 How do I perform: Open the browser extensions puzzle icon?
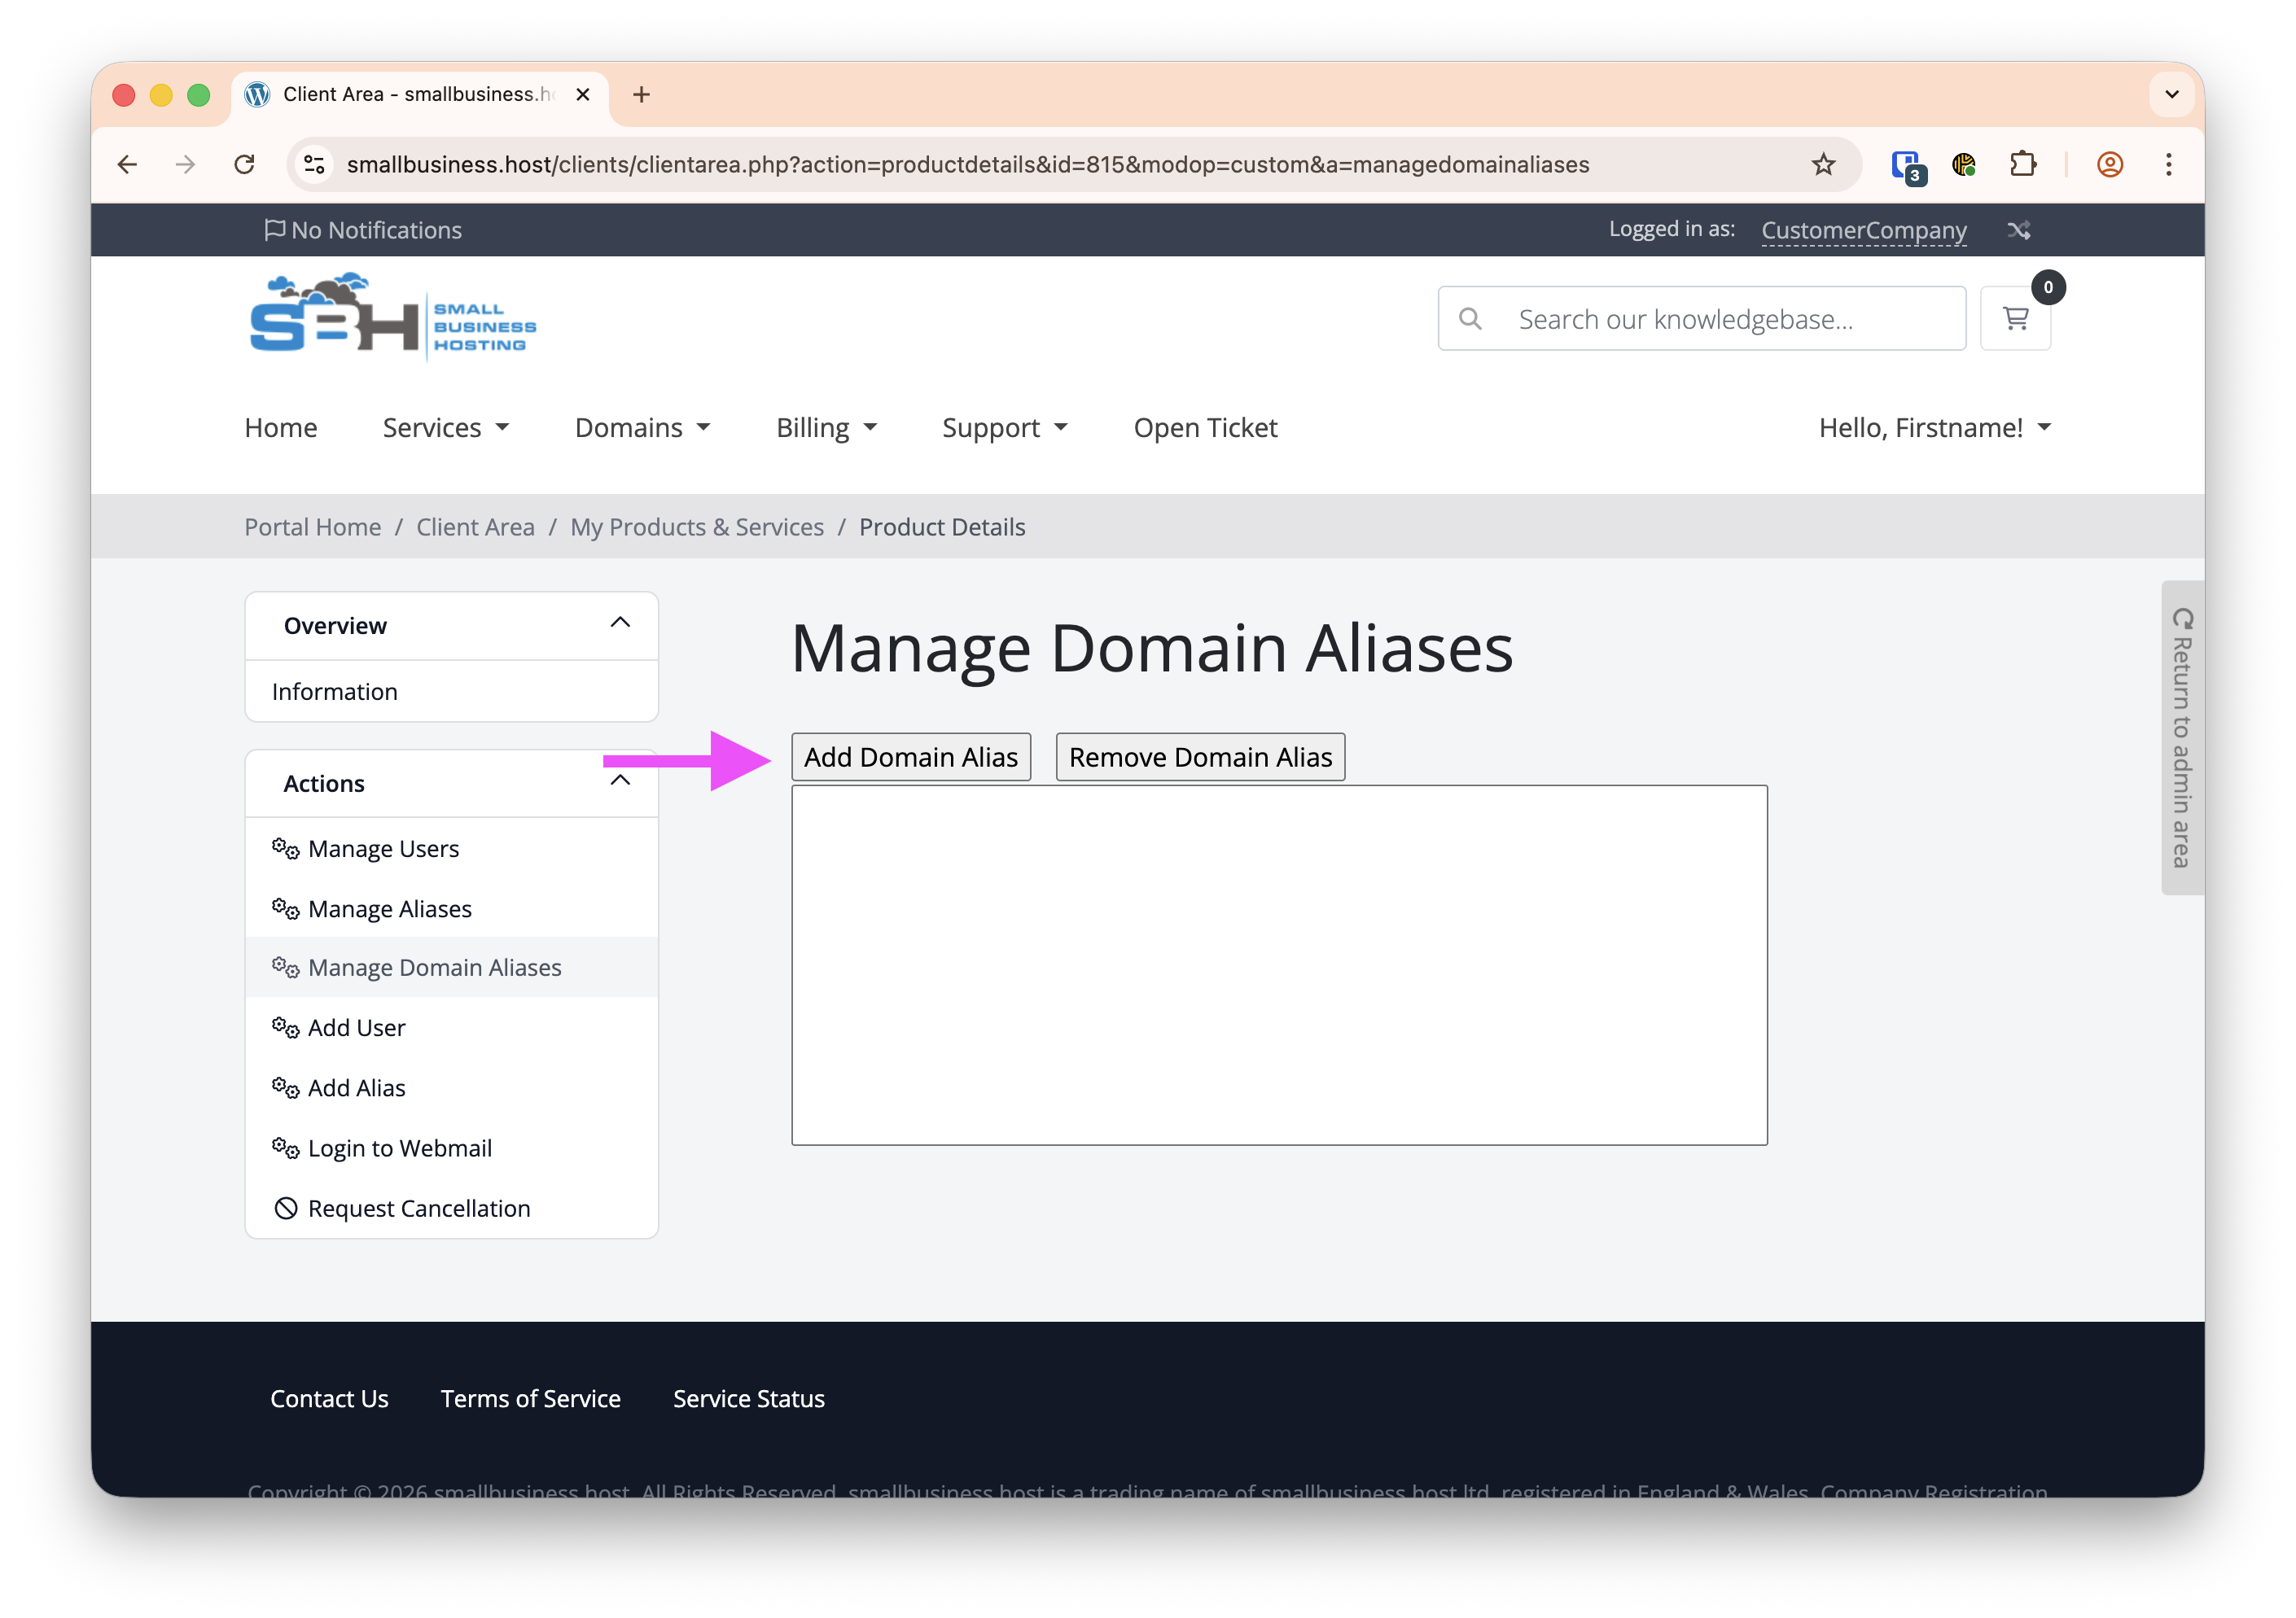click(2022, 164)
